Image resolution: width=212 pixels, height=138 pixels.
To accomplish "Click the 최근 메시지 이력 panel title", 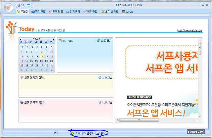I will tap(34, 77).
